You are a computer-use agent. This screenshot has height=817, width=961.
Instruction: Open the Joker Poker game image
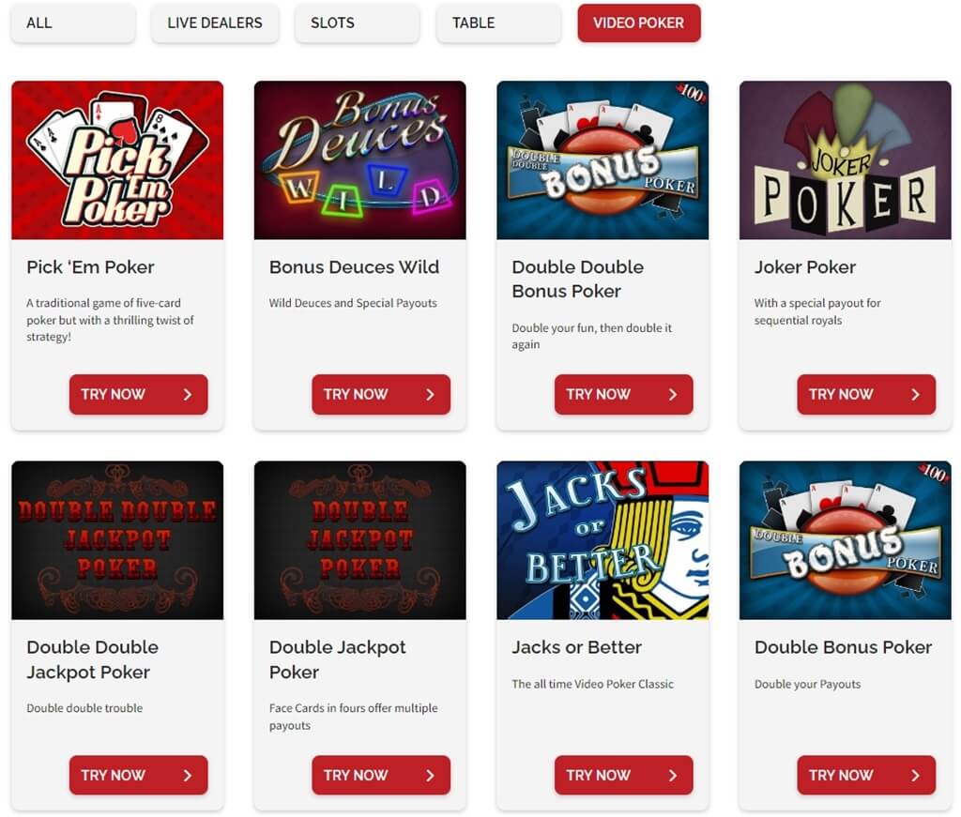[846, 159]
